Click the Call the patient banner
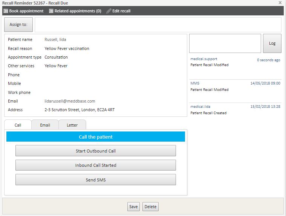Viewport: 286px width, 216px height. 96,137
